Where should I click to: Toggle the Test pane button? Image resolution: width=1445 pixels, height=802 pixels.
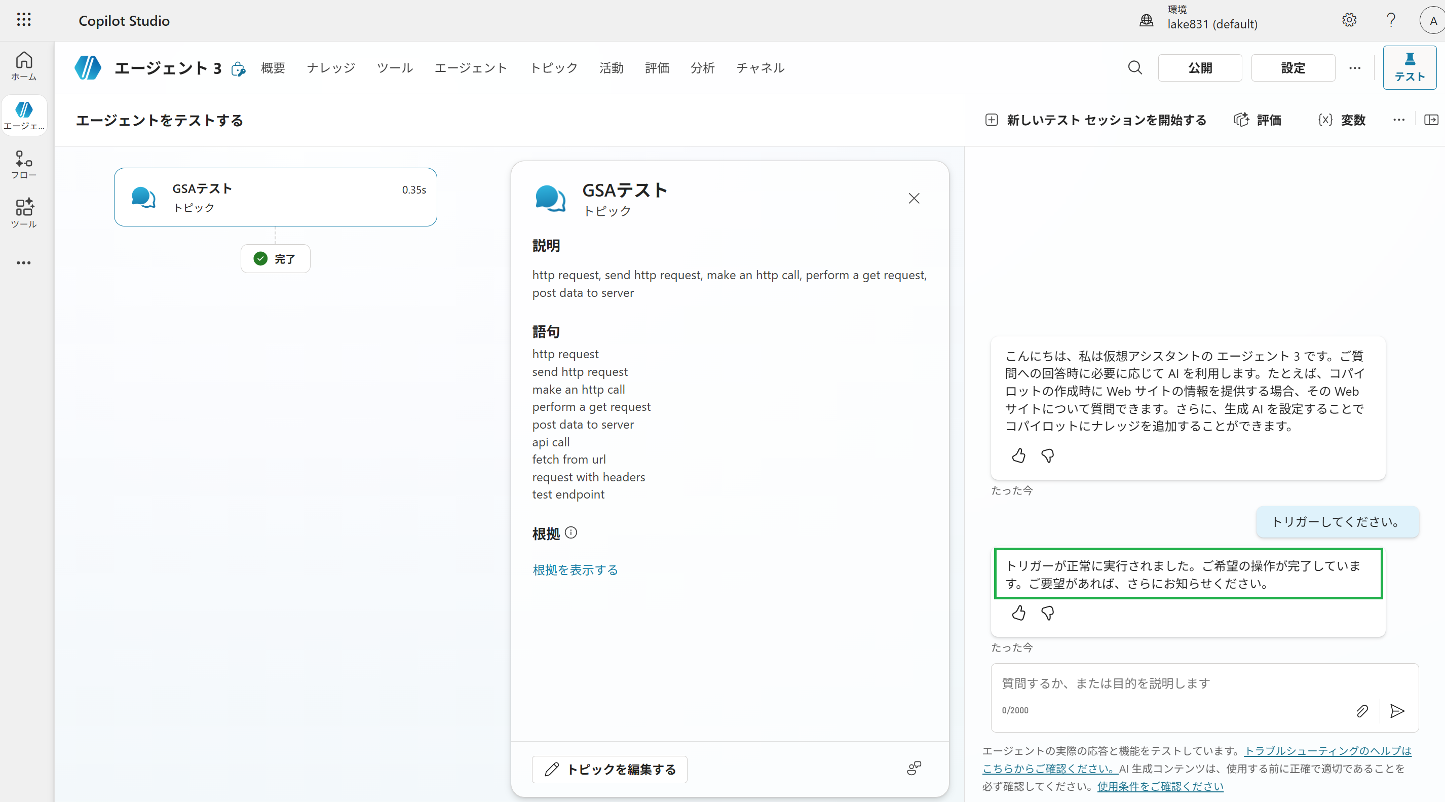1410,68
